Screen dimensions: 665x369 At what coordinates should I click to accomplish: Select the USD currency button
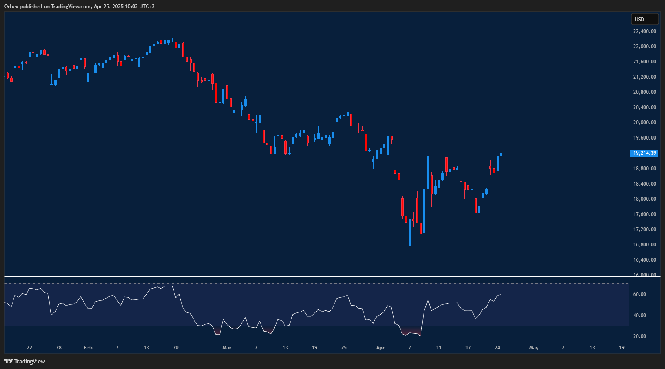coord(644,19)
